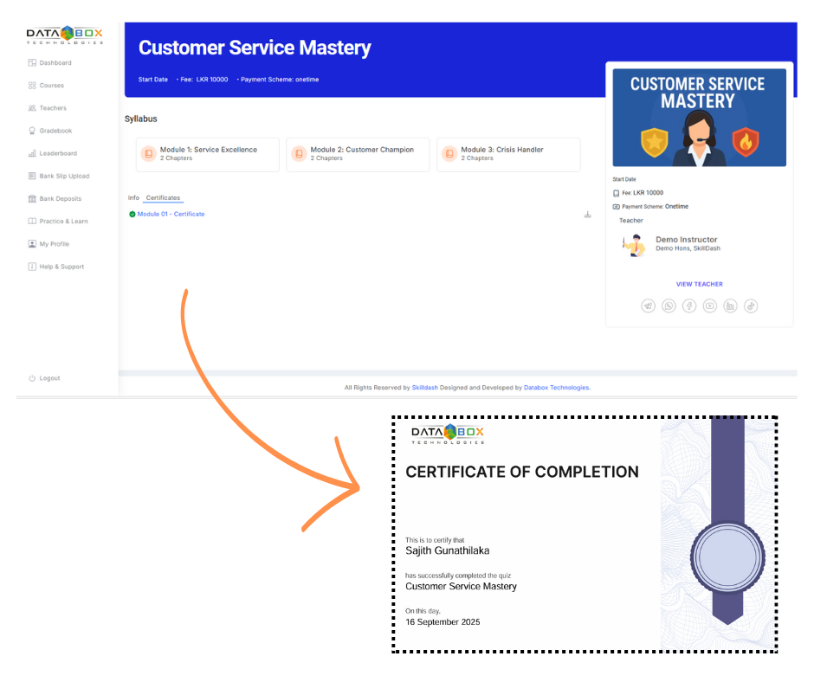Open Bank Slip Upload from the sidebar
The height and width of the screenshot is (682, 814).
(64, 176)
